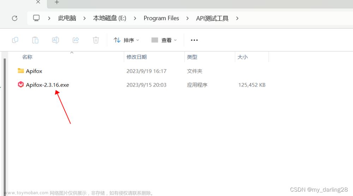
Task: Click the Apifox-2.3.16.exe application icon
Action: [x=21, y=84]
